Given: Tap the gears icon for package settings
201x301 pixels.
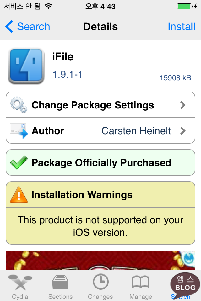Looking at the screenshot, I should 19,105.
